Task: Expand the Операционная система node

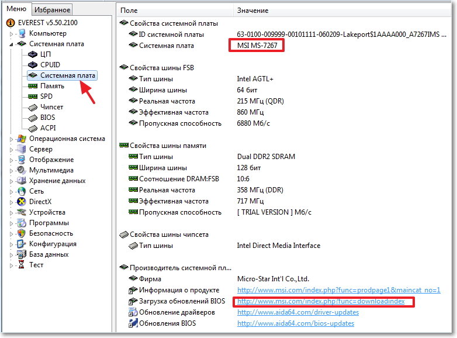Action: tap(11, 139)
